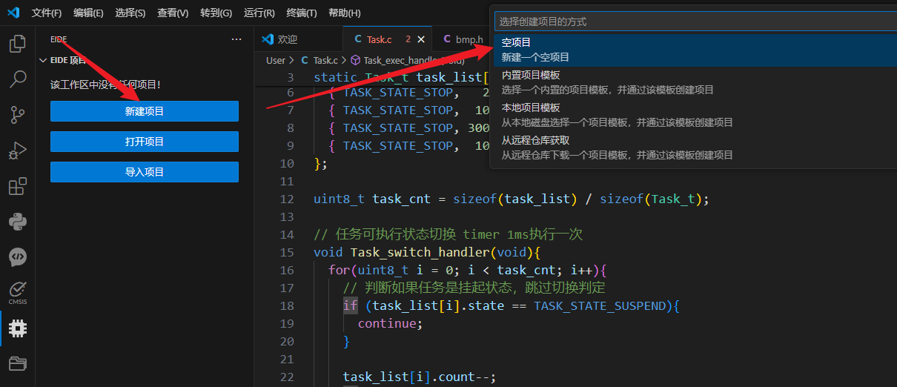Focus the 选择创建项目的方式 input box
The image size is (897, 387).
[x=695, y=21]
